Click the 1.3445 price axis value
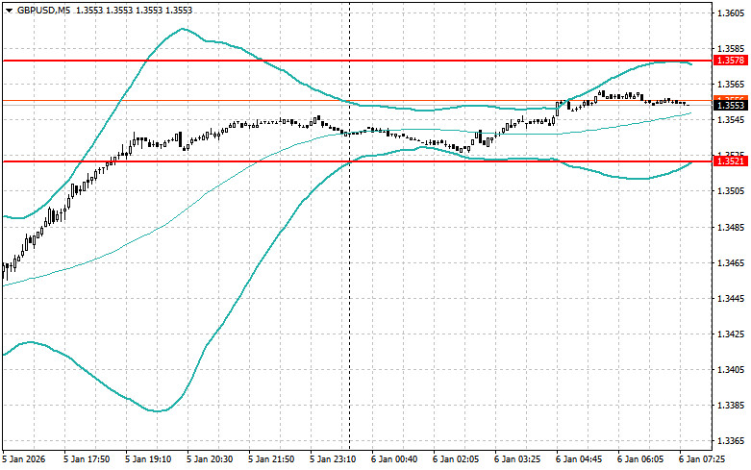 (x=732, y=299)
